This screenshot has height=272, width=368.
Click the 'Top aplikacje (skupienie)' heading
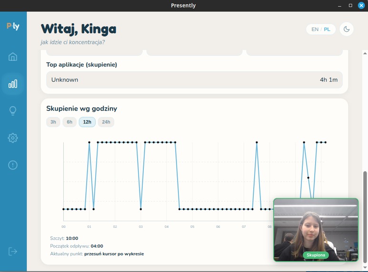pos(82,65)
